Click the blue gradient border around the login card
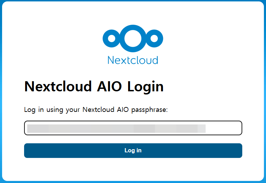Viewport: 266px width, 183px height. point(1,91)
